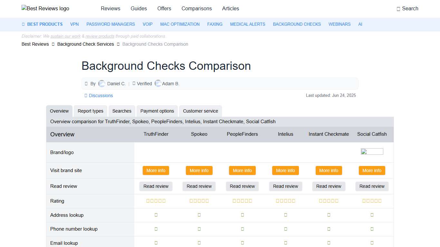Open the Comparisons menu item
The width and height of the screenshot is (440, 247).
pos(196,9)
